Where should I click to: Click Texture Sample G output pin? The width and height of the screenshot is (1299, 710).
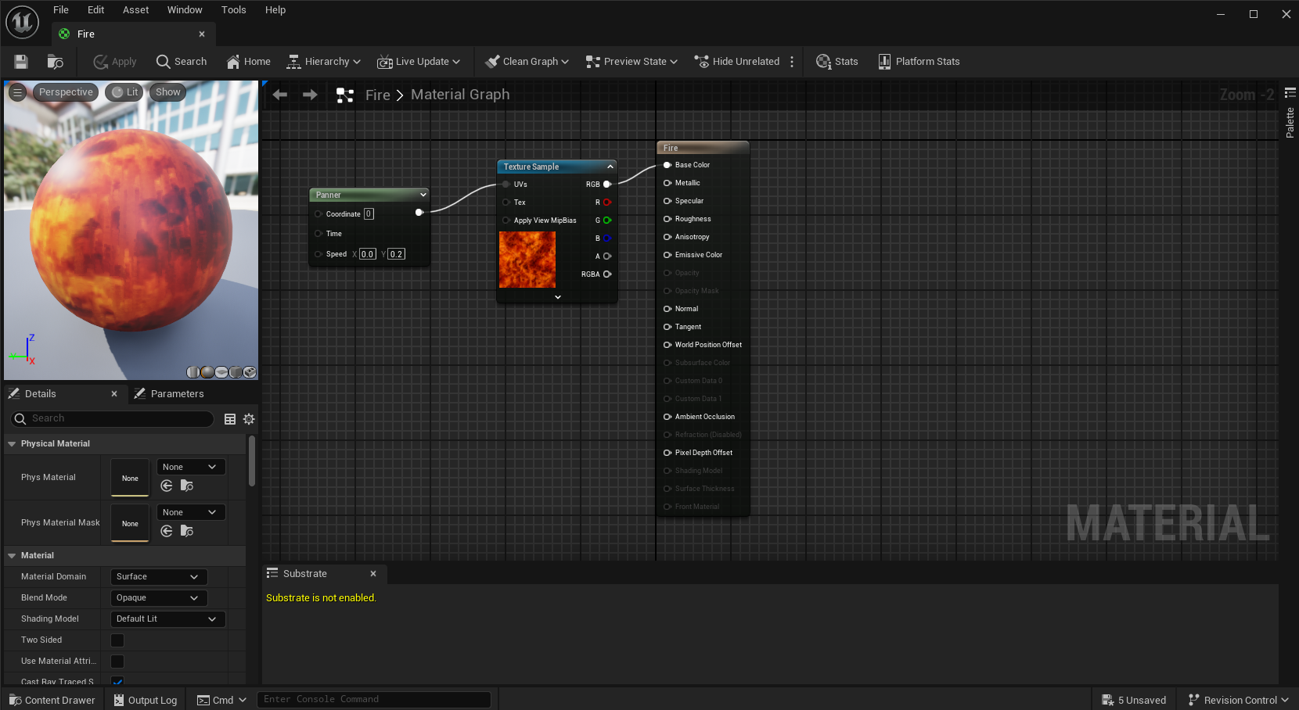[x=607, y=221]
